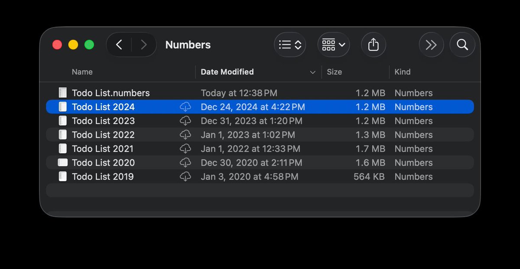This screenshot has width=520, height=269.
Task: Click the date Dec 30, 2020 at 2:11 PM
Action: [x=252, y=162]
